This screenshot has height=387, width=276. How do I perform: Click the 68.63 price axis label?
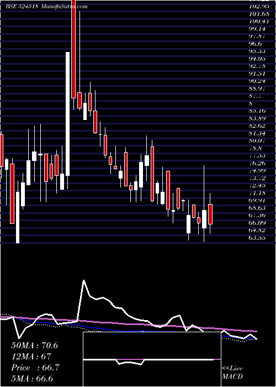click(x=257, y=208)
